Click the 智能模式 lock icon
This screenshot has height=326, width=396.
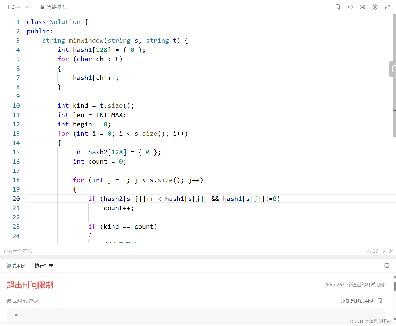click(42, 7)
